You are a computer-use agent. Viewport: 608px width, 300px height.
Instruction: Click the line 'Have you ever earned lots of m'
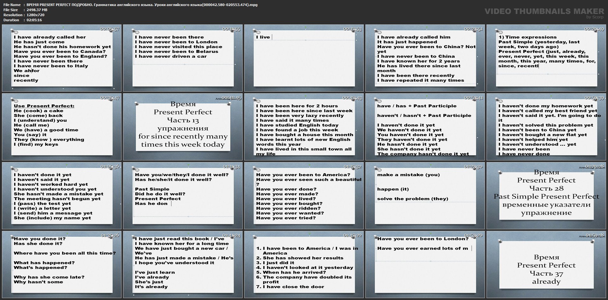click(422, 248)
